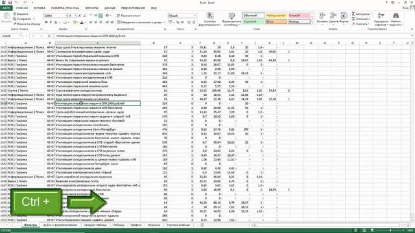Screen dimensions: 415x233
Task: Open the Fill (Заполнить) dropdown
Action: [x=362, y=19]
